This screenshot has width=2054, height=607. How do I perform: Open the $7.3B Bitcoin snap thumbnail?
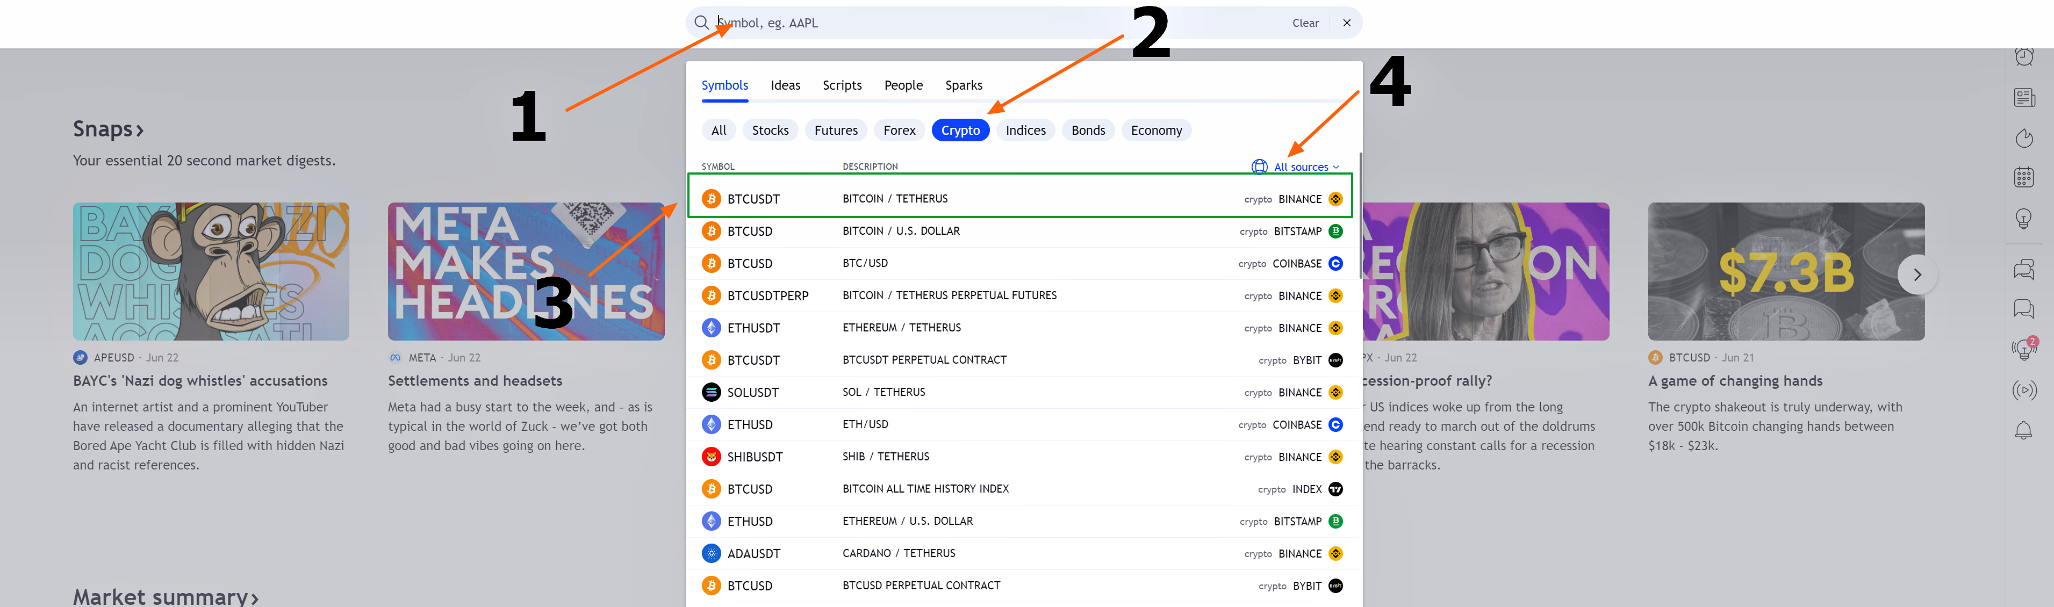click(1786, 272)
